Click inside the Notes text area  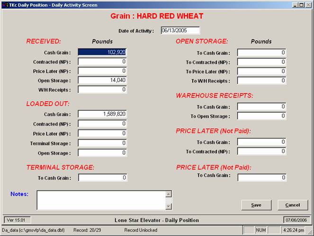coord(100,200)
